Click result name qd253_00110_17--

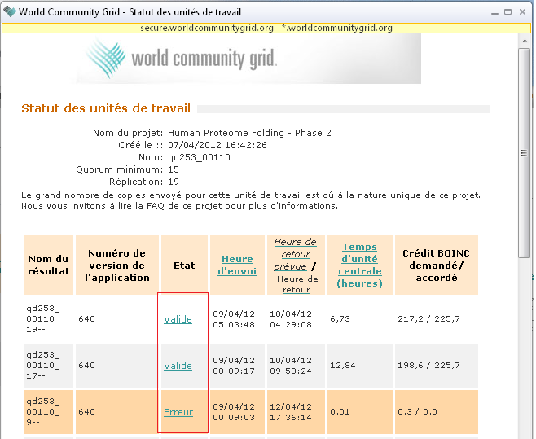tap(42, 365)
